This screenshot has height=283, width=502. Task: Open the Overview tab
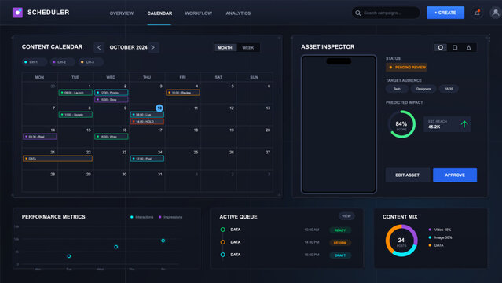point(122,13)
